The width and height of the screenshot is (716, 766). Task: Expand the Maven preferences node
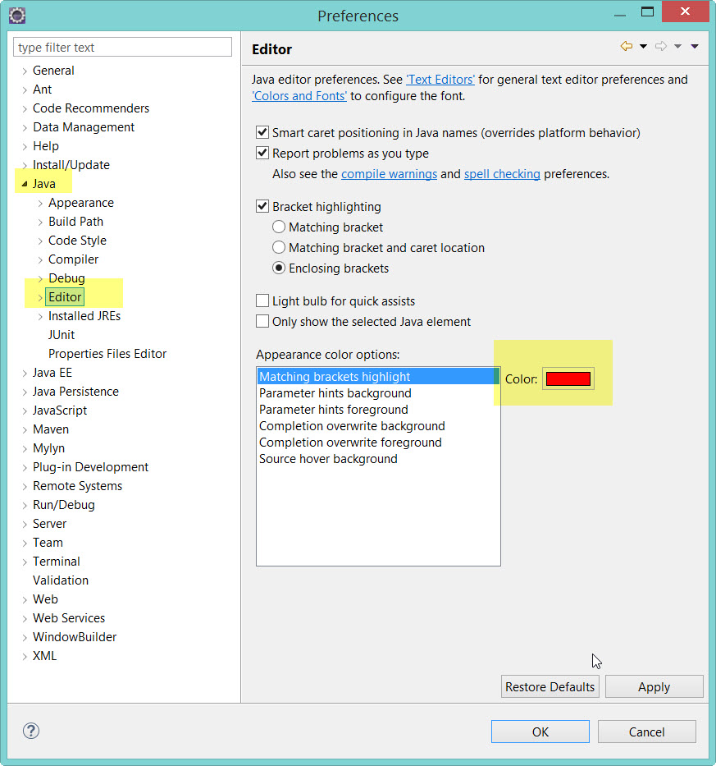pos(25,430)
